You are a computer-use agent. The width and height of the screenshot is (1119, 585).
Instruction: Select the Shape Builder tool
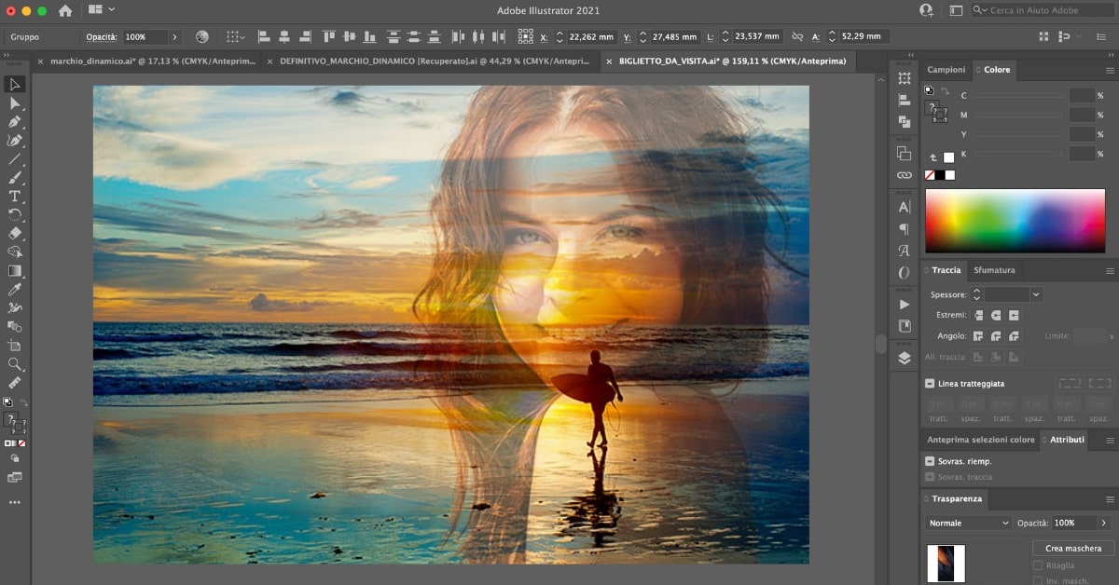pyautogui.click(x=15, y=252)
